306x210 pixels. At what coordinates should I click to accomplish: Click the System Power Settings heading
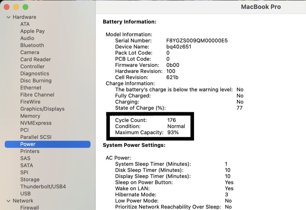134,145
